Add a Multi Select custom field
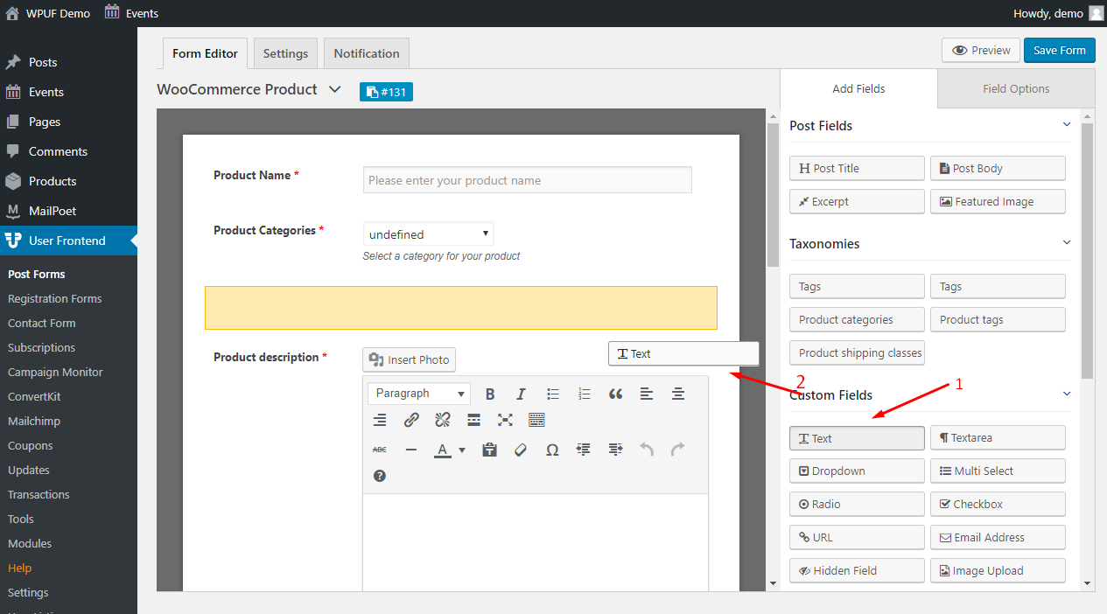Image resolution: width=1107 pixels, height=614 pixels. [998, 471]
